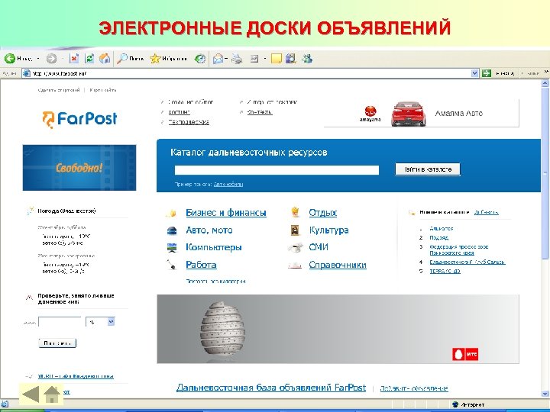Open the MTS egg advertisement banner
The image size is (550, 412).
[x=338, y=329]
